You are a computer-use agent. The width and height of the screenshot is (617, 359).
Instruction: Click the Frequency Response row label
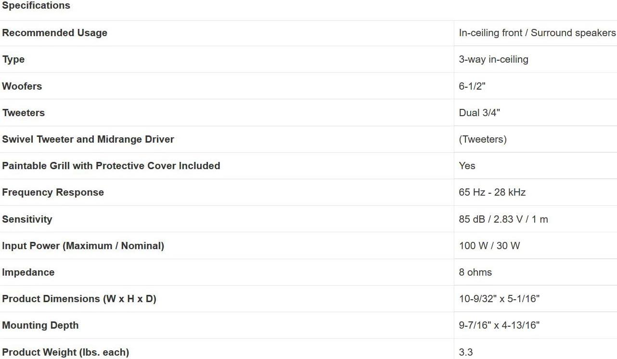[53, 192]
